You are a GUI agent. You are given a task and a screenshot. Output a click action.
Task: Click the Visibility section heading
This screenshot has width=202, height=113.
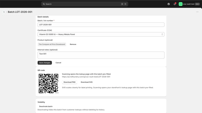click(x=41, y=102)
